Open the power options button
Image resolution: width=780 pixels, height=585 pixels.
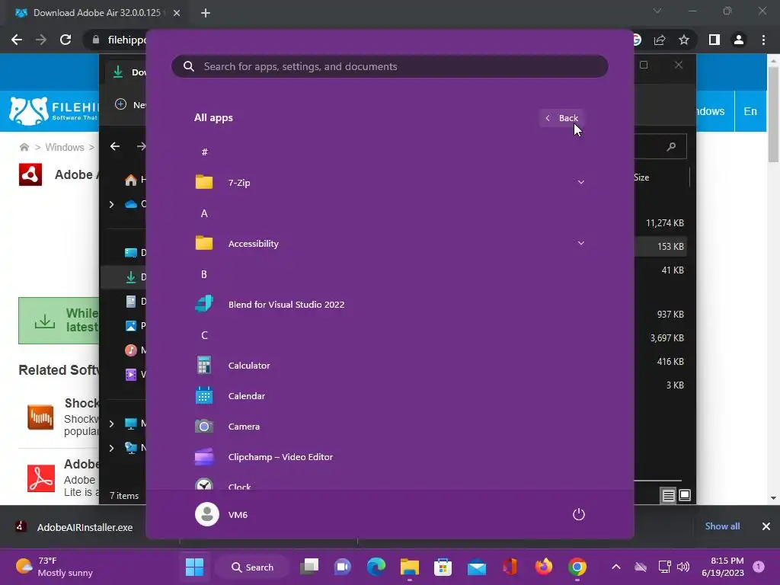579,514
